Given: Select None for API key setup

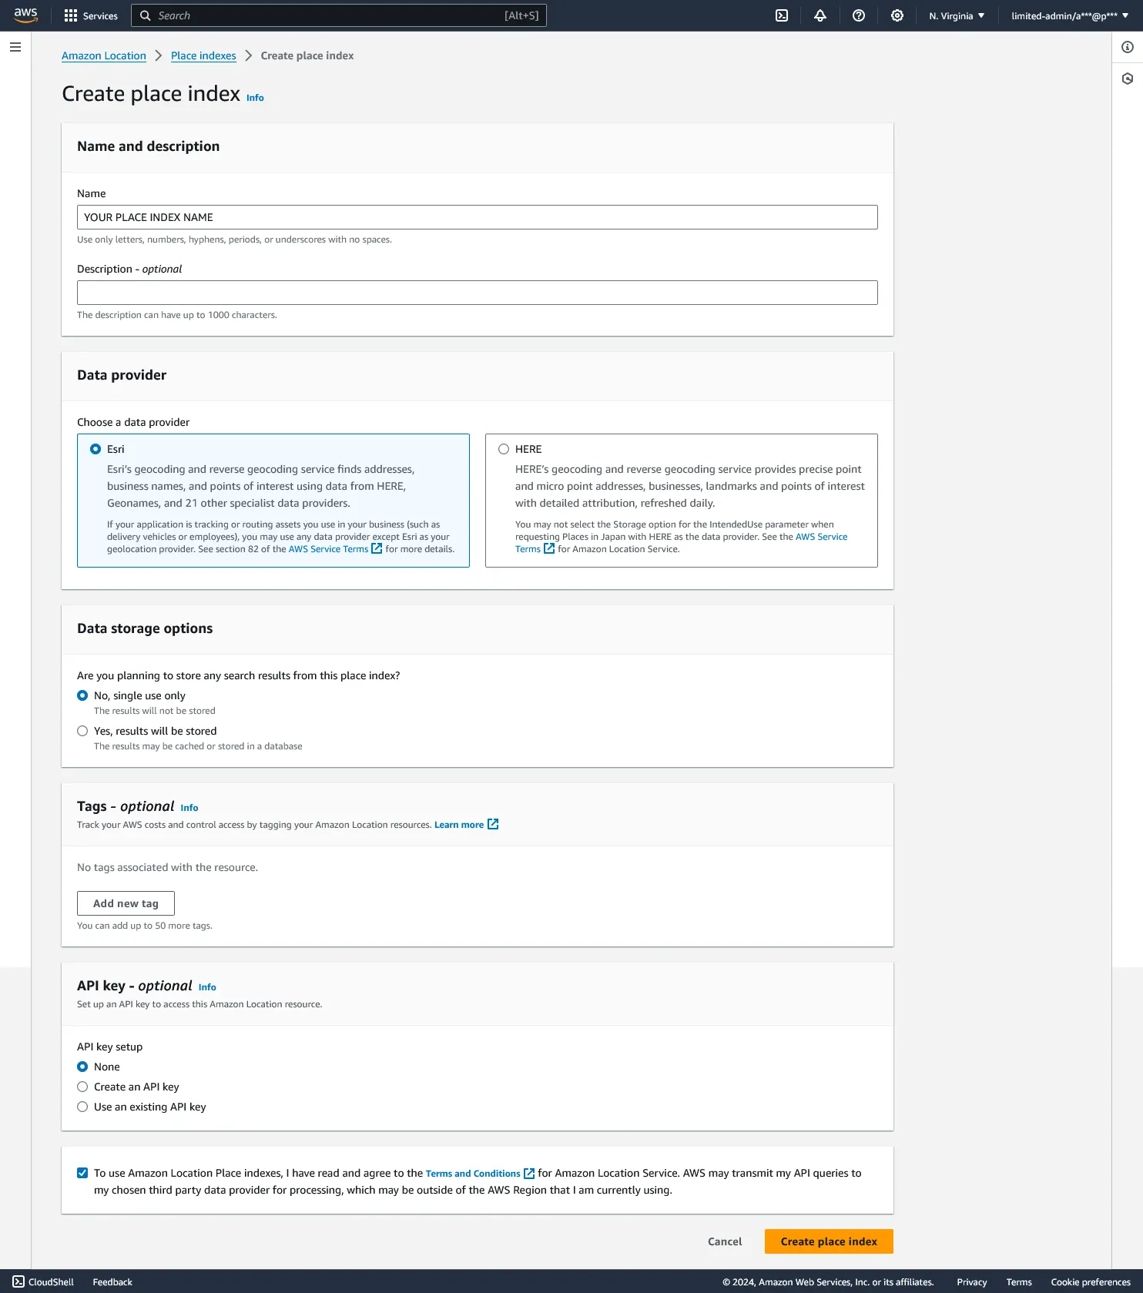Looking at the screenshot, I should [82, 1067].
